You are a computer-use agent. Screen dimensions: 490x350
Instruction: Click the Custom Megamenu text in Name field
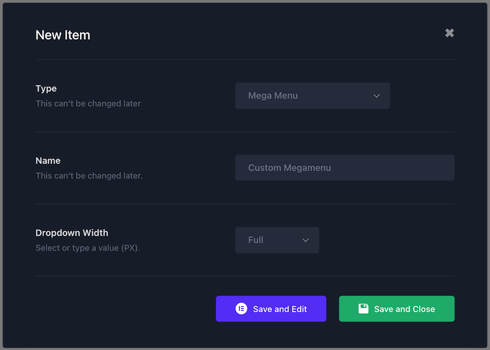click(289, 168)
